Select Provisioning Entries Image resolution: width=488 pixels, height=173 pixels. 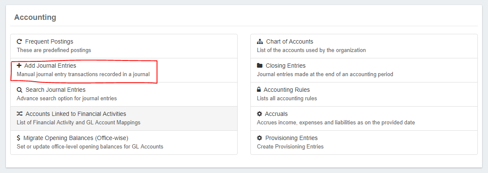291,138
